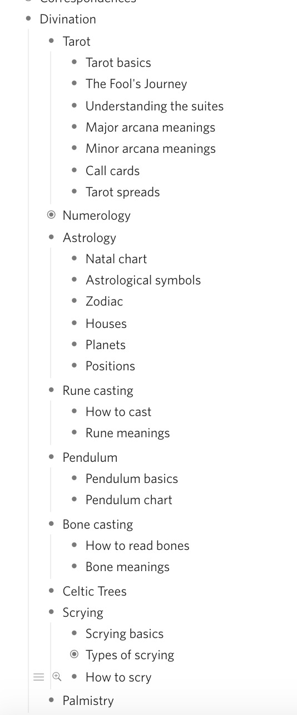The height and width of the screenshot is (715, 297).
Task: Expand the collapsed Numerology bullet
Action: 52,215
